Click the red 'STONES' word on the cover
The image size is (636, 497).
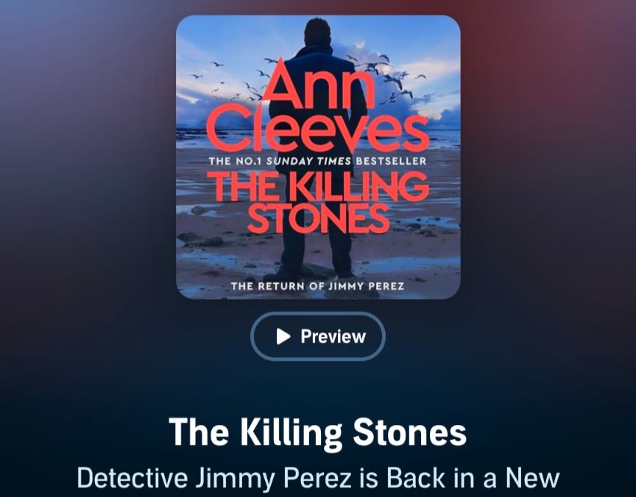(x=319, y=219)
